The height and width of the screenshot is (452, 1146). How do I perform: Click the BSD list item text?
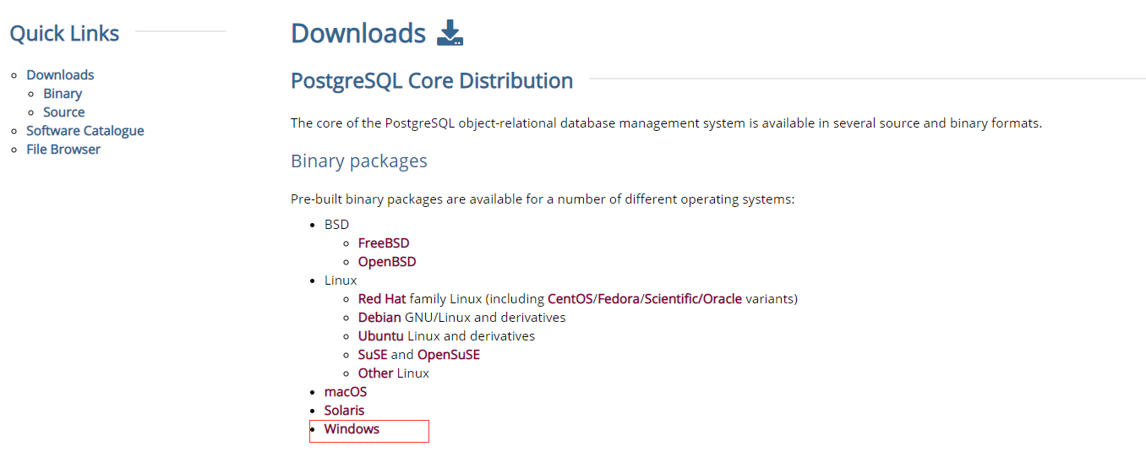(336, 225)
